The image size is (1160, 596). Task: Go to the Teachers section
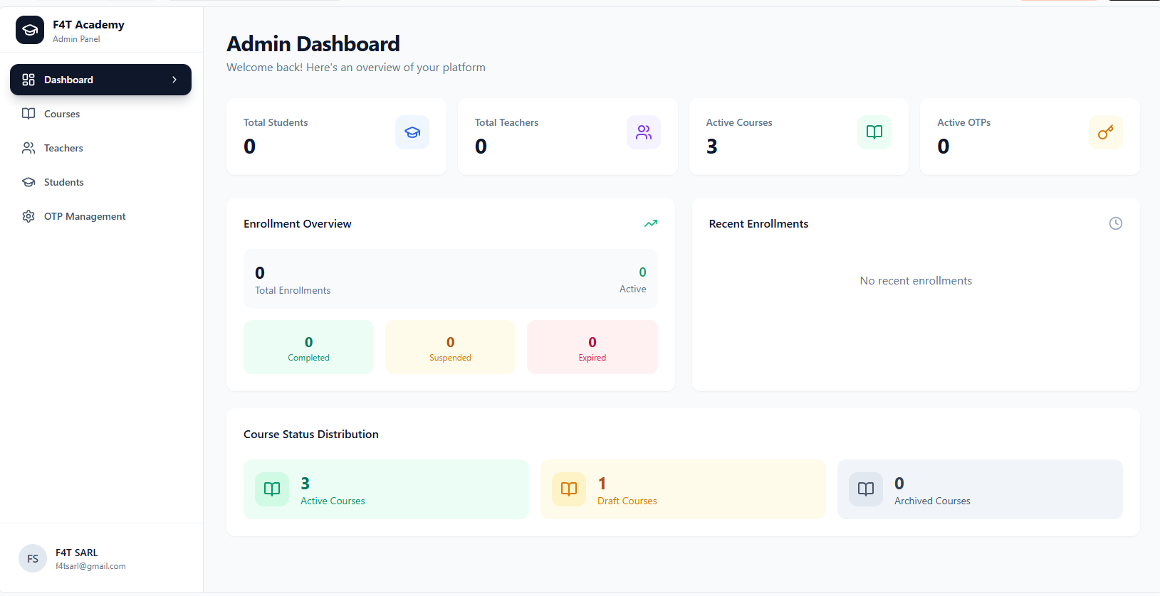[100, 148]
